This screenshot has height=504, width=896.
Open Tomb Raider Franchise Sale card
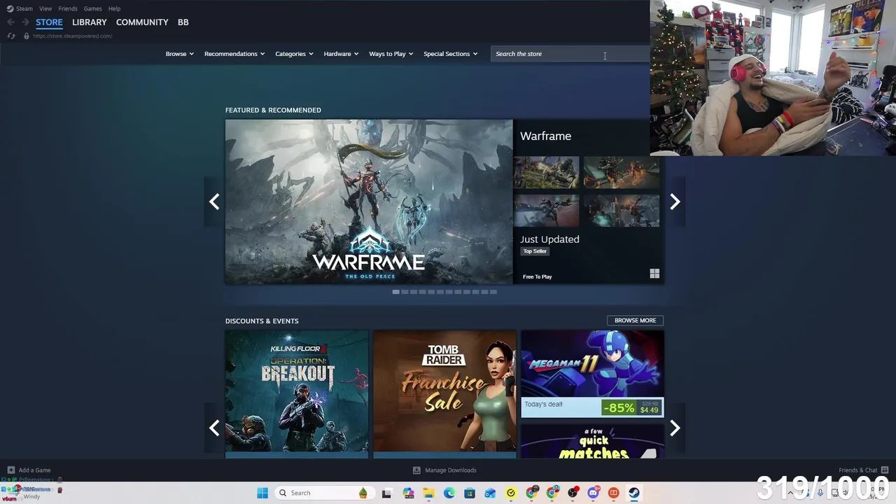pyautogui.click(x=444, y=394)
